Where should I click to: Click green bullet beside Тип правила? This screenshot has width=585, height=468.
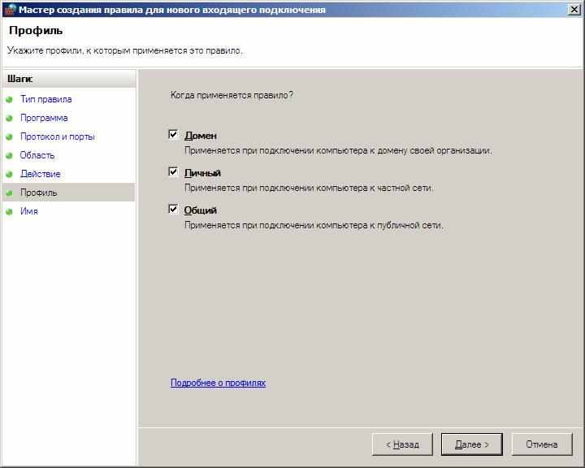coord(9,100)
